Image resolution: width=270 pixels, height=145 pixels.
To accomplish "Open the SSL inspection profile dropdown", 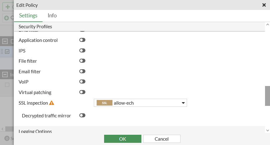I will [183, 103].
